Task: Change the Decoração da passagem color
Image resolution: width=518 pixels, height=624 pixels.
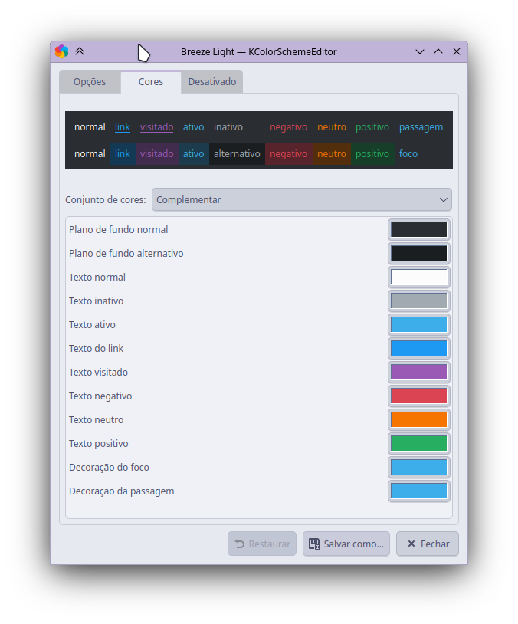Action: point(419,491)
